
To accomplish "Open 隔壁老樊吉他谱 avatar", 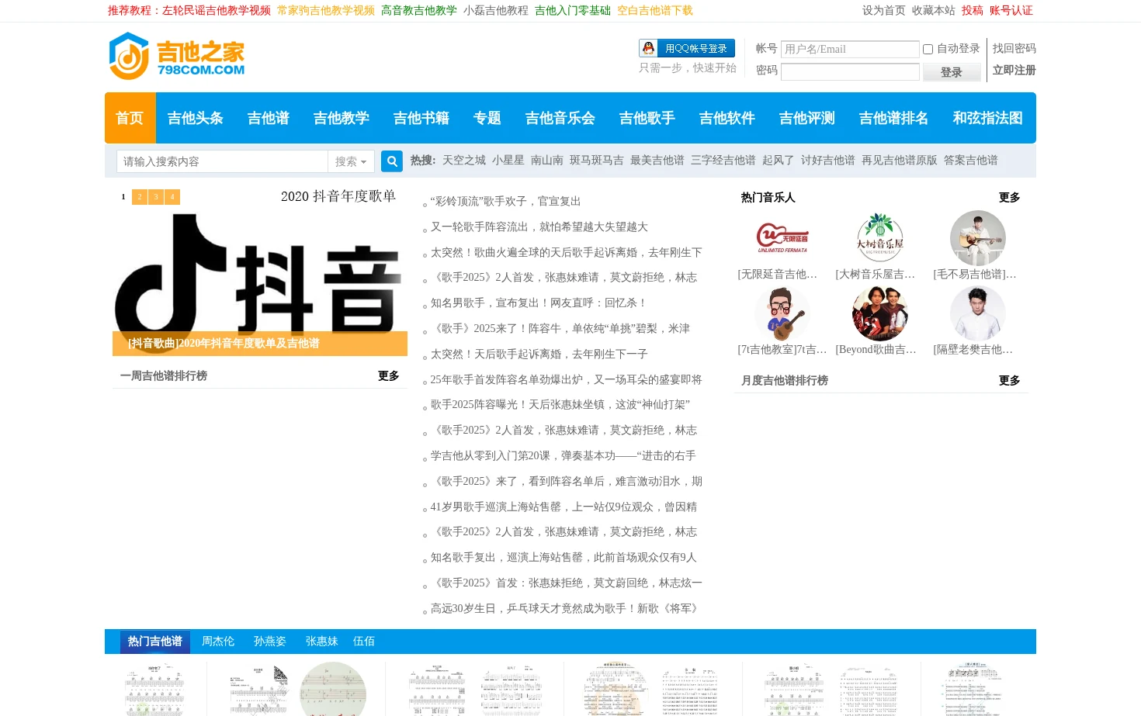I will 978,313.
